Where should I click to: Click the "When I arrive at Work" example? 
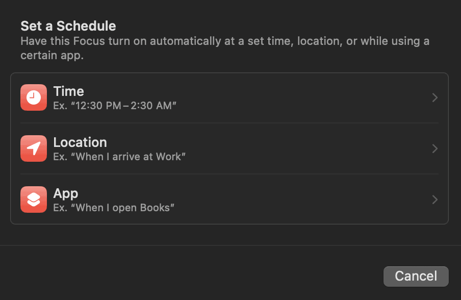131,157
